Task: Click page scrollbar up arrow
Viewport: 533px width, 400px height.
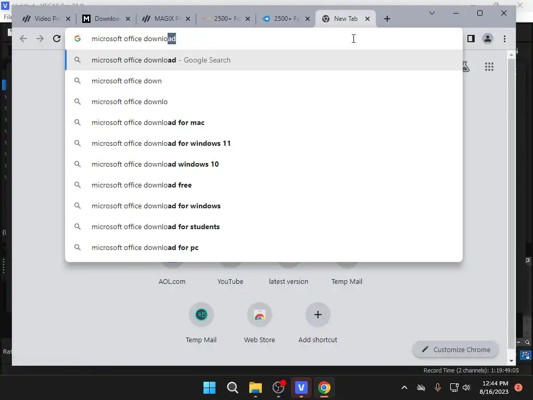Action: 511,54
